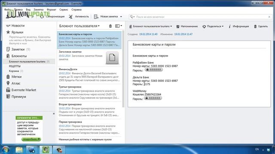This screenshot has width=275, height=154.
Task: Create note with Новая заметка icon
Action: (x=96, y=17)
